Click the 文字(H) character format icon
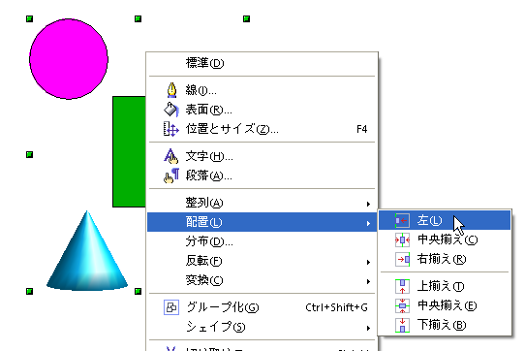Screen dimensions: 525x351 171,156
